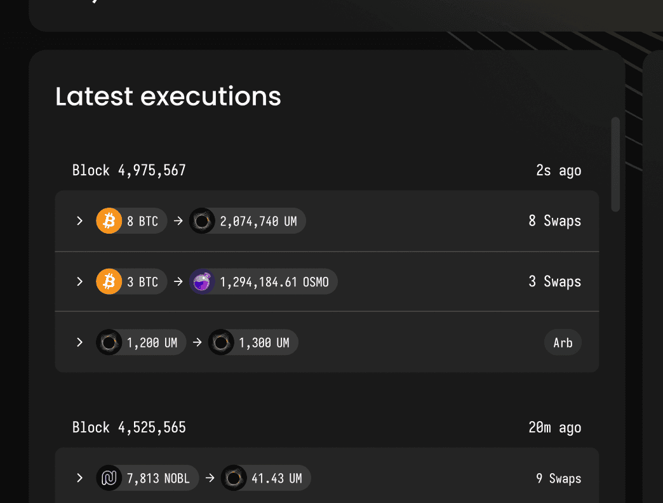This screenshot has width=663, height=503.
Task: Click the 2,074,740 UM amount pill
Action: (248, 220)
